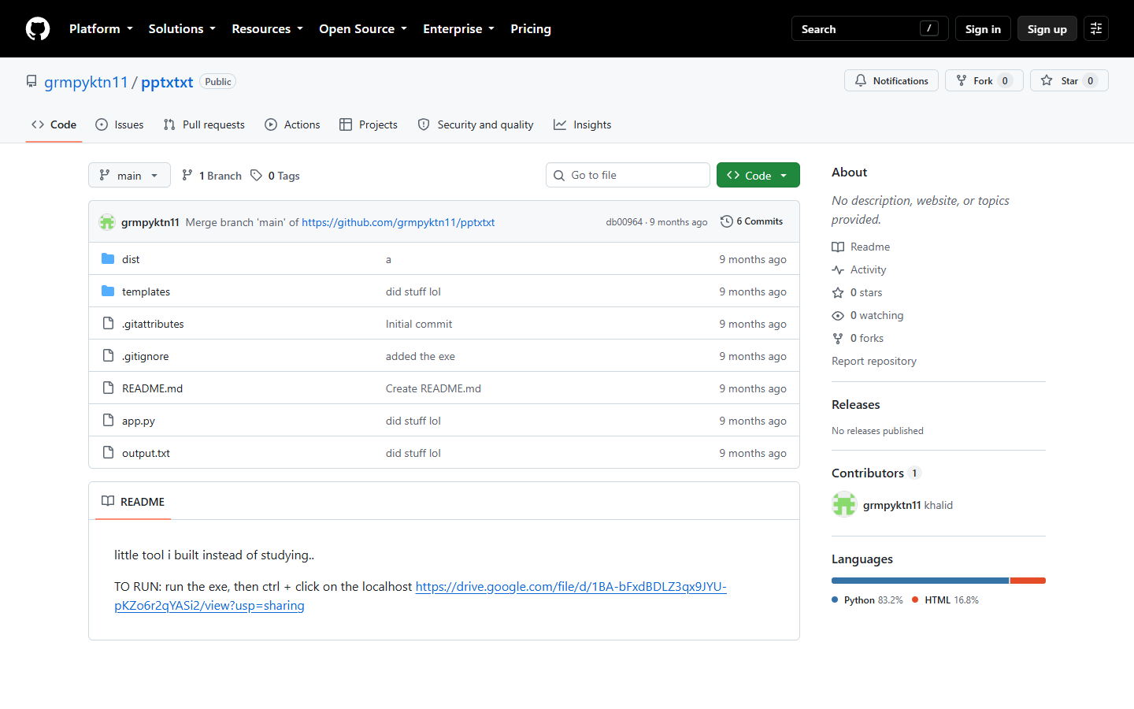Click the dist folder icon
Image resolution: width=1134 pixels, height=709 pixels.
tap(108, 259)
